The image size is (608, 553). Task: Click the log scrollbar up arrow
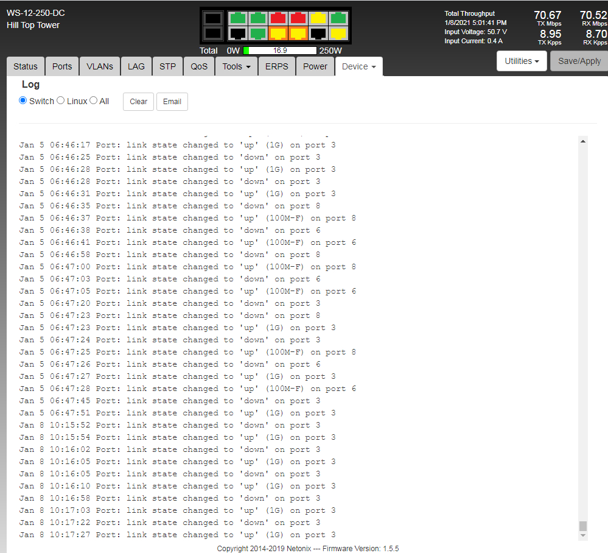(583, 141)
